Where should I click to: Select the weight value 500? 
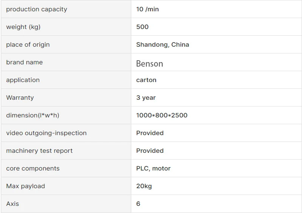(x=142, y=27)
